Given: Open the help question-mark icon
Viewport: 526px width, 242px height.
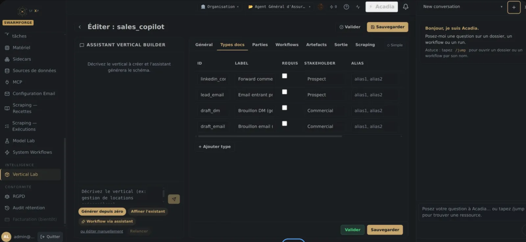Looking at the screenshot, I should point(346,7).
